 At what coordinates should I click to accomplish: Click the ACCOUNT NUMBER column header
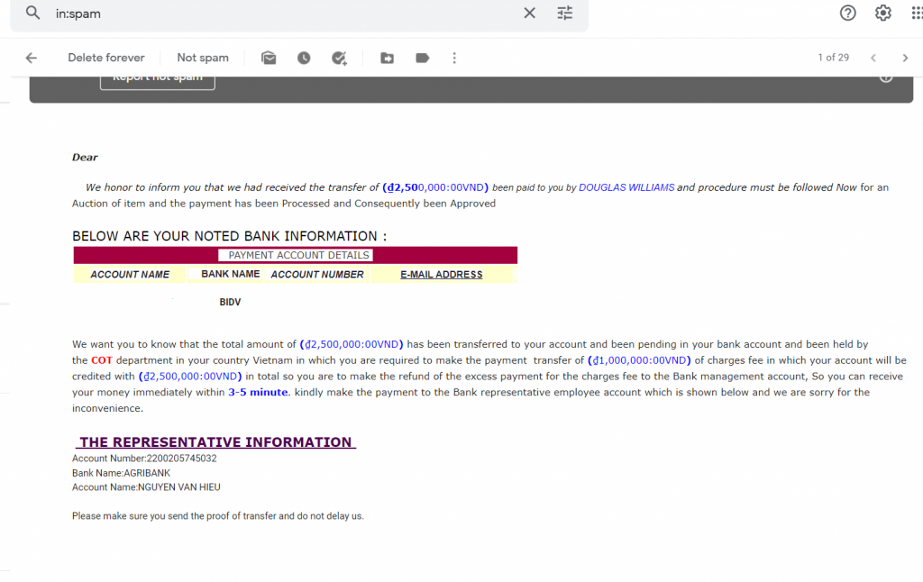tap(317, 274)
